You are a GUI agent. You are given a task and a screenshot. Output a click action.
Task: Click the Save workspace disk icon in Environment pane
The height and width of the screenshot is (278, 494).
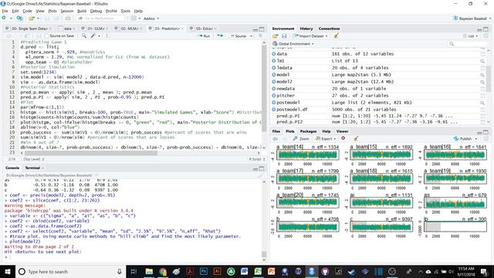[284, 36]
